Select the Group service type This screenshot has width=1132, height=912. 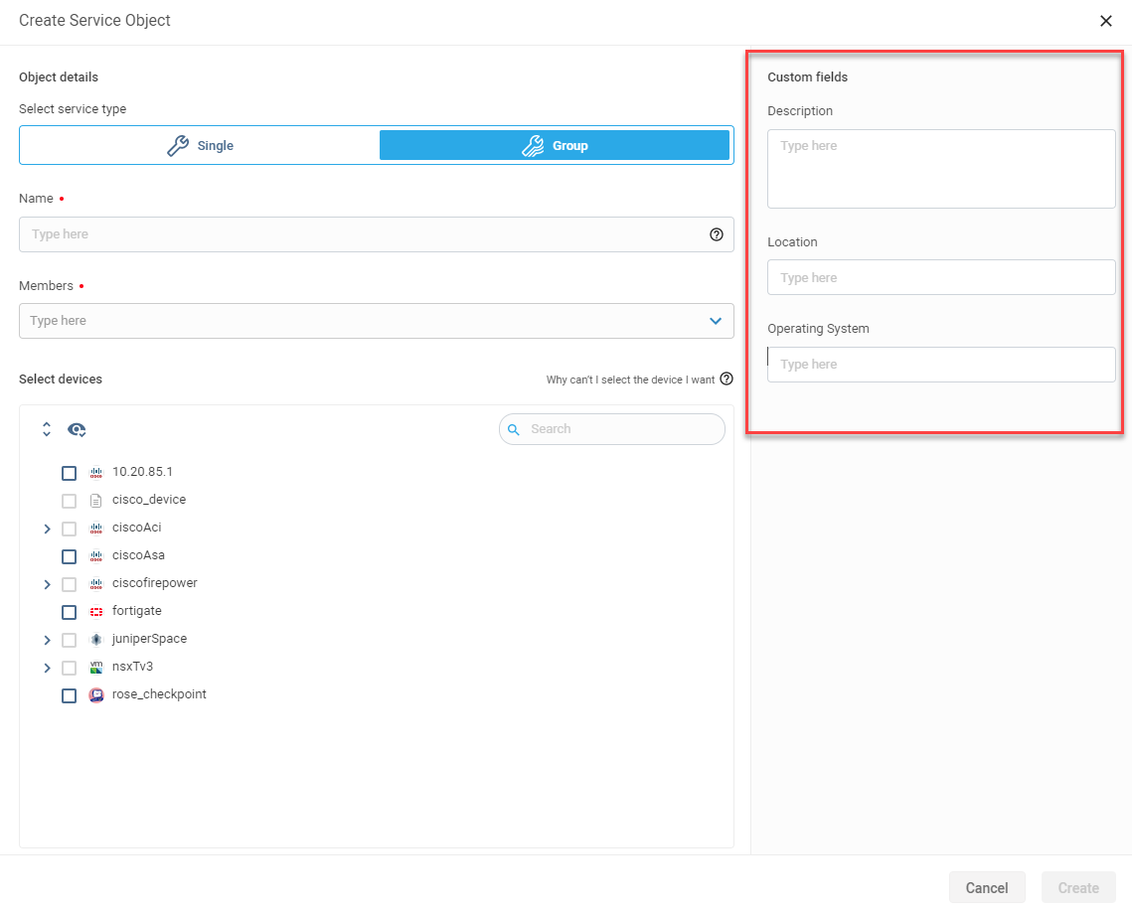[555, 145]
